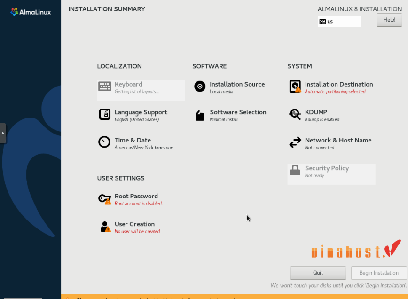
Task: Open Installation Source settings
Action: 237,84
